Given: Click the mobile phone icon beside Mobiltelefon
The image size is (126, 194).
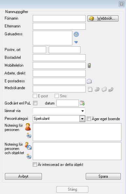Looking at the screenshot, I should point(89,65).
